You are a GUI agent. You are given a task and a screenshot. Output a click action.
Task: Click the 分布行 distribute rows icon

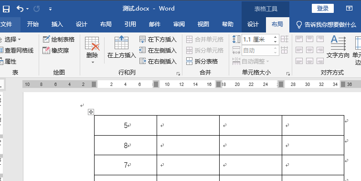(x=285, y=39)
